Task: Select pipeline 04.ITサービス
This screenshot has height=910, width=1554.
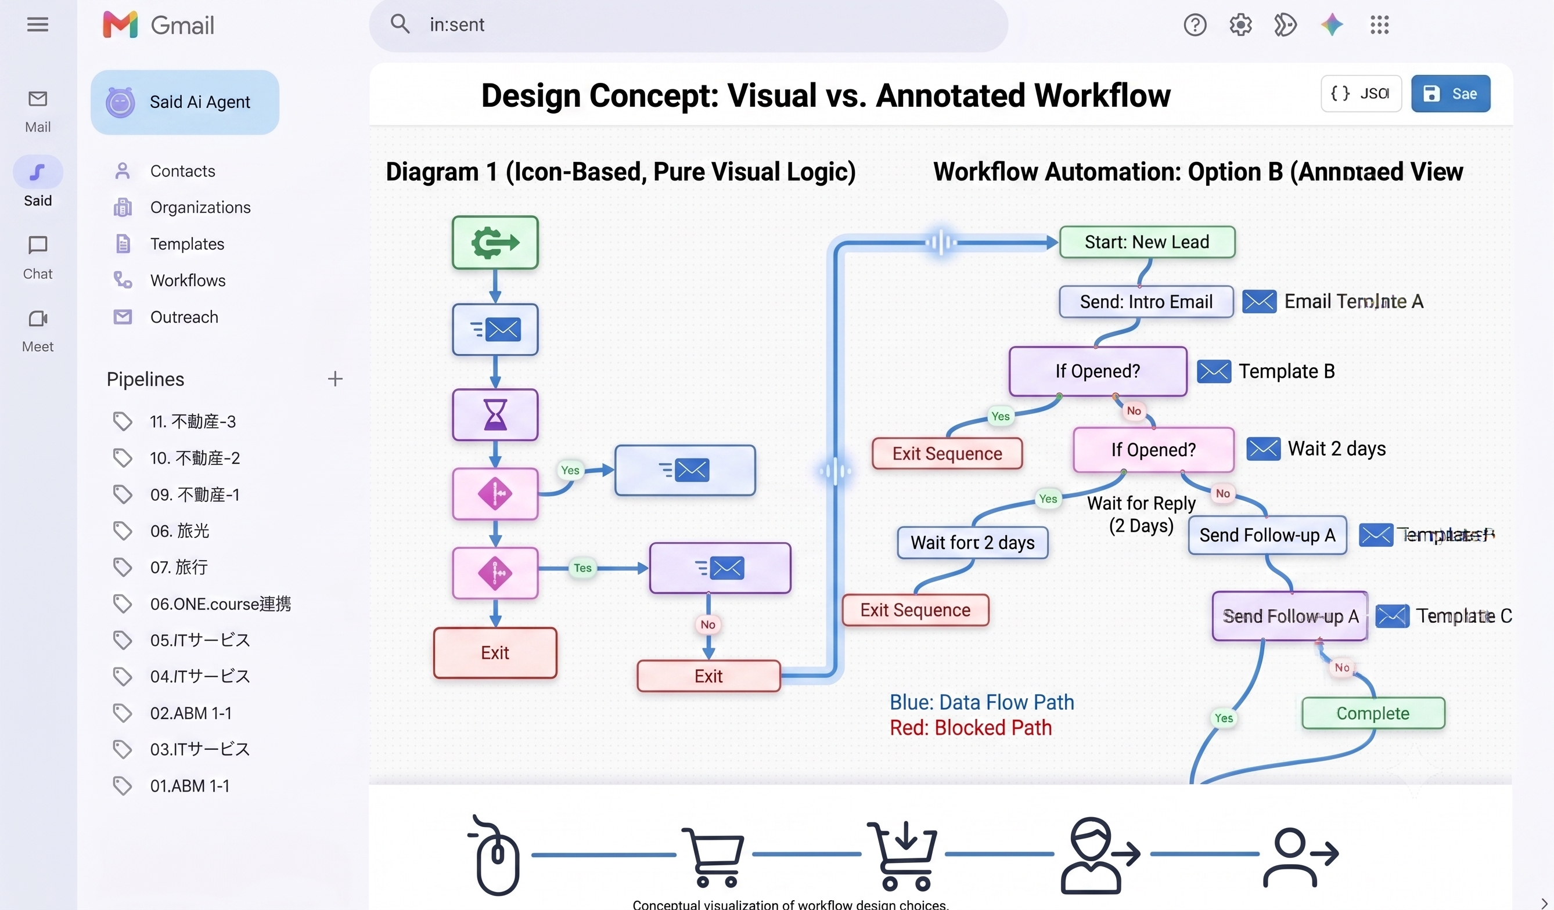Action: pos(181,676)
